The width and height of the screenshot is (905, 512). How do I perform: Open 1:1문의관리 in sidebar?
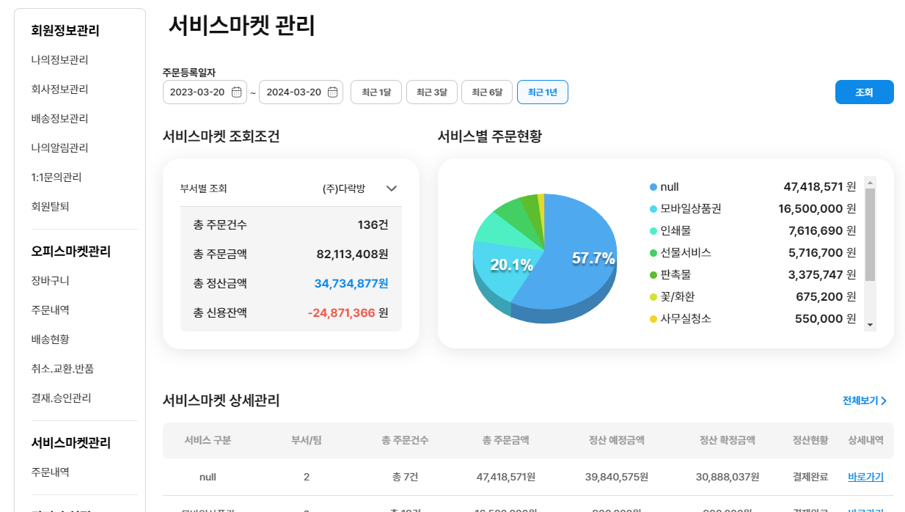[x=56, y=177]
